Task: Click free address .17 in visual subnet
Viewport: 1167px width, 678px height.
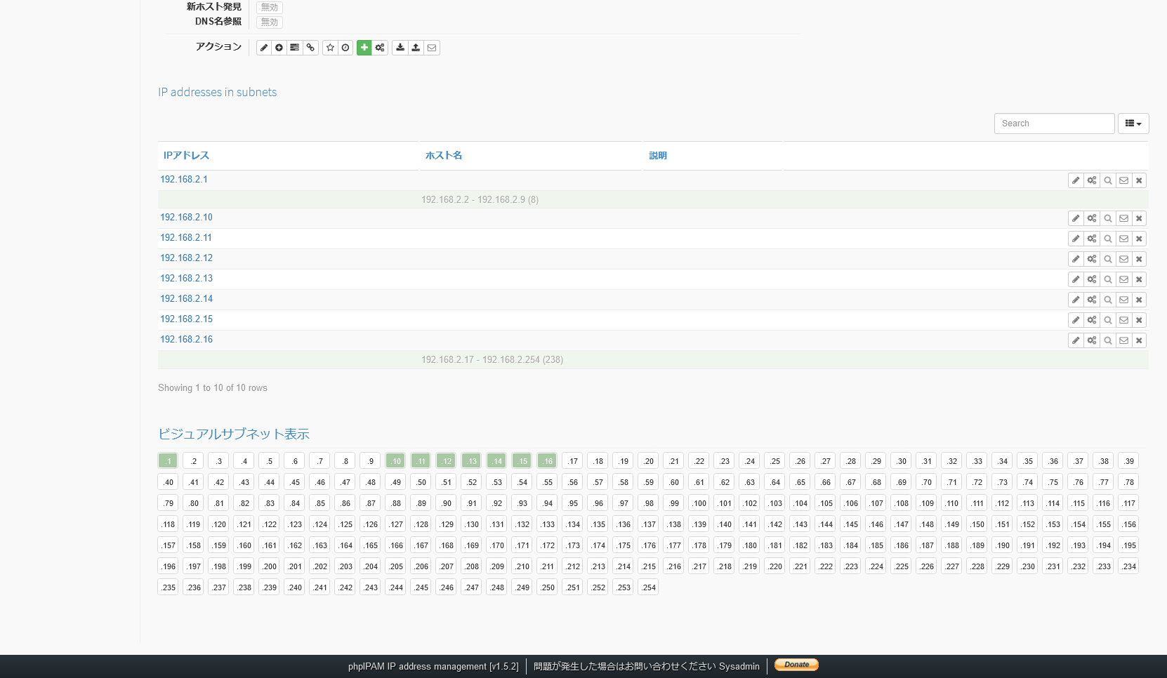Action: 572,461
